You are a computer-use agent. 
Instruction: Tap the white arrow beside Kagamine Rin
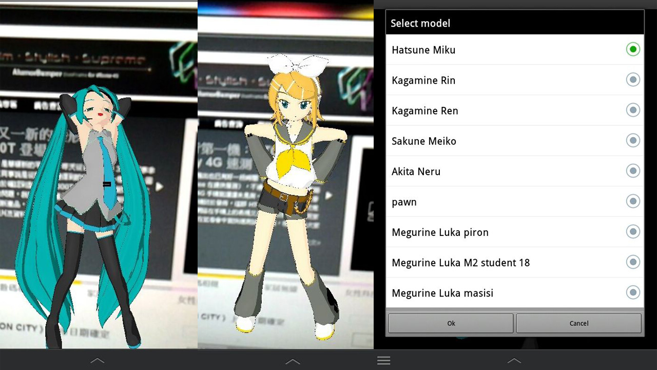(329, 195)
